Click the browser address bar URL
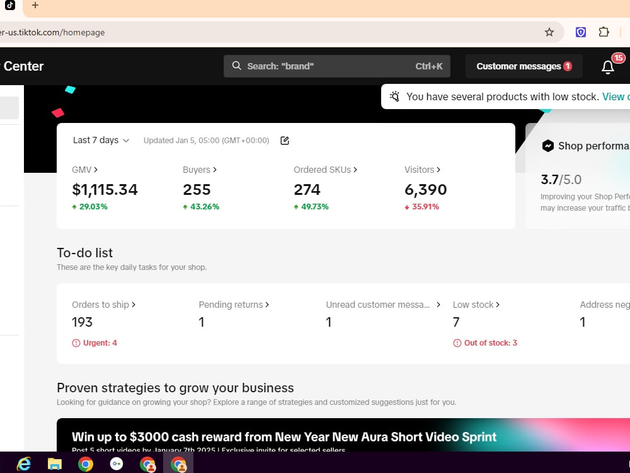 coord(52,32)
